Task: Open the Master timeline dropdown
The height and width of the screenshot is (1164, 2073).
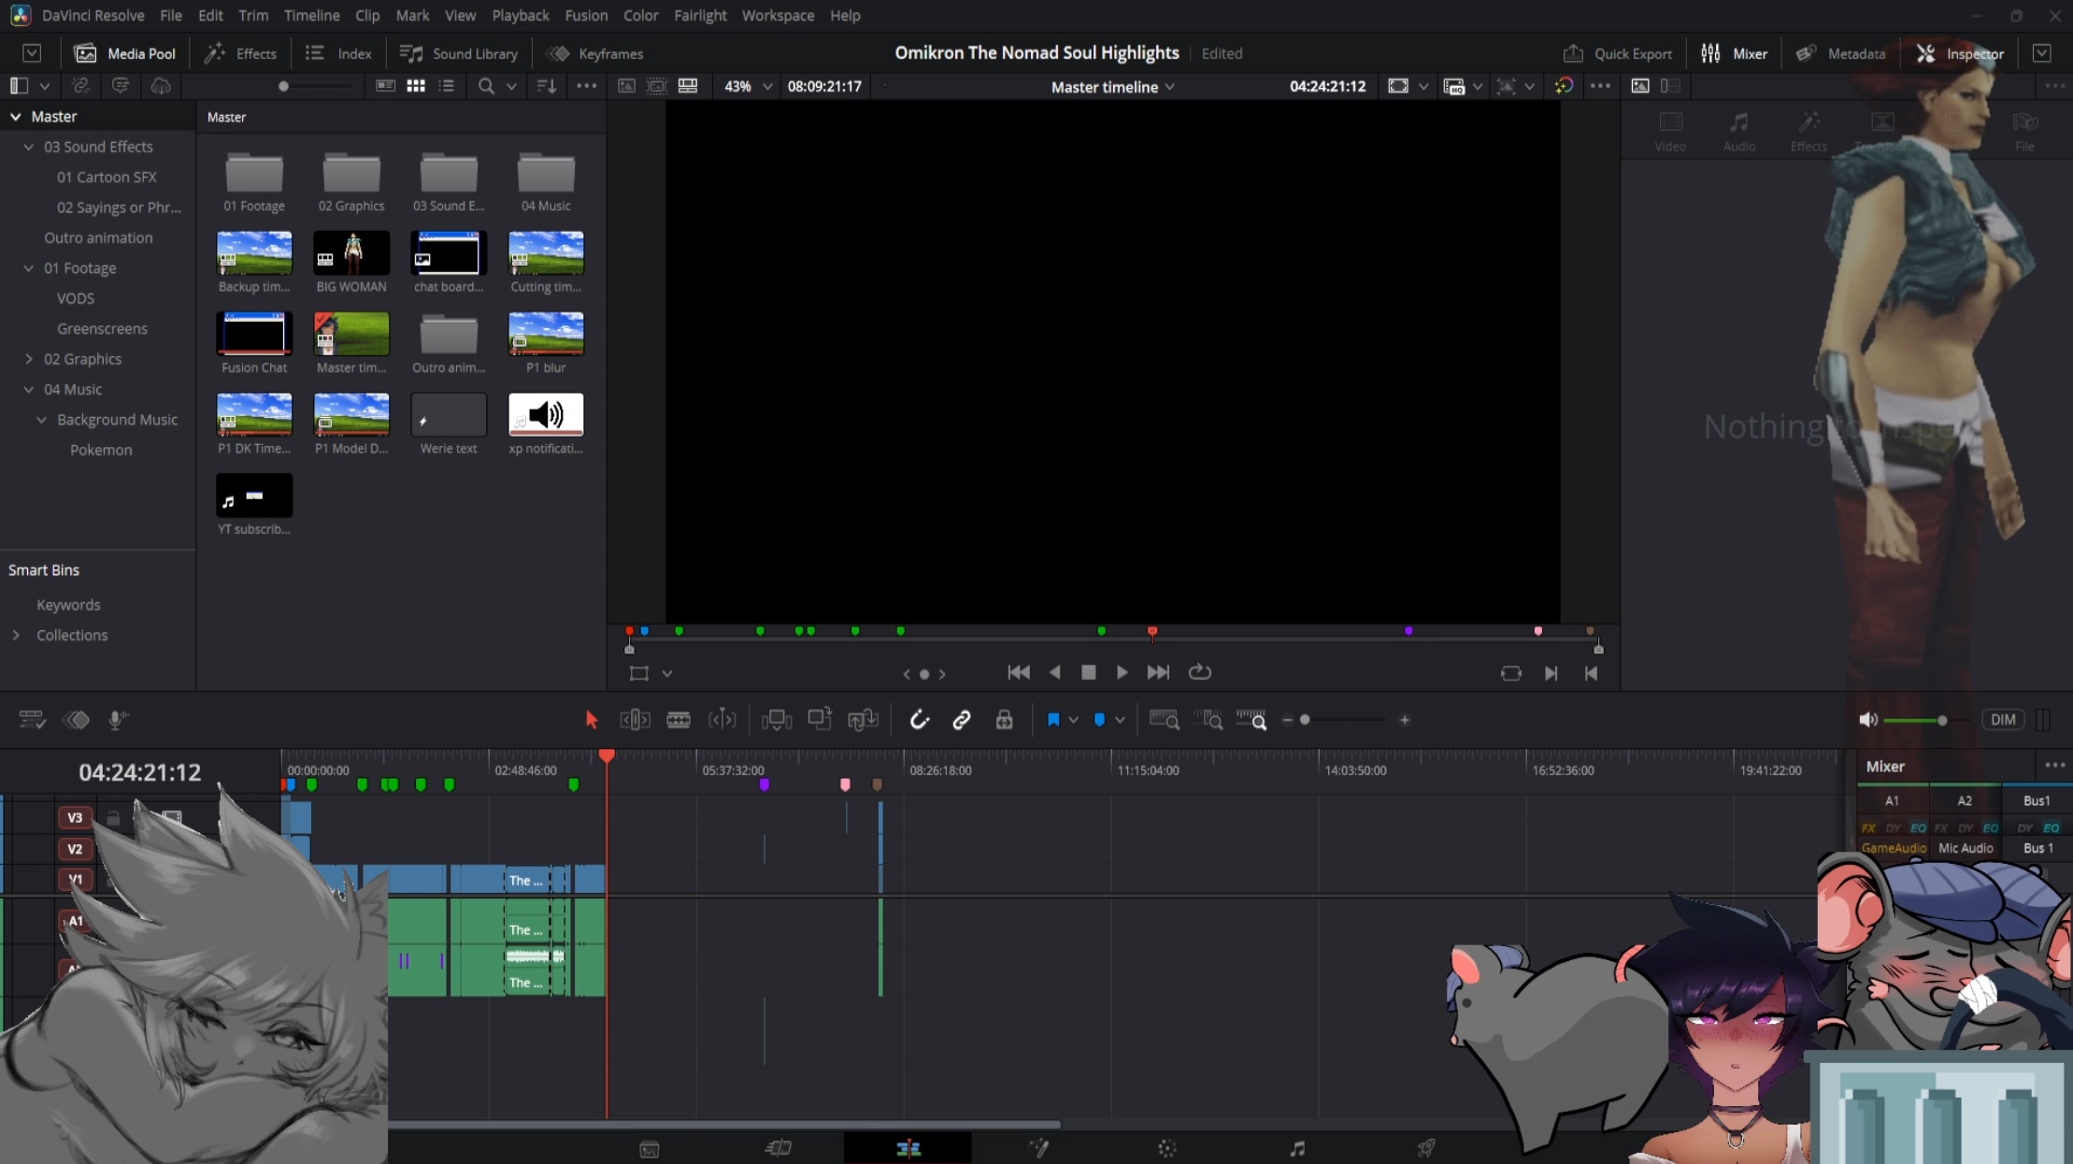Action: (1112, 87)
